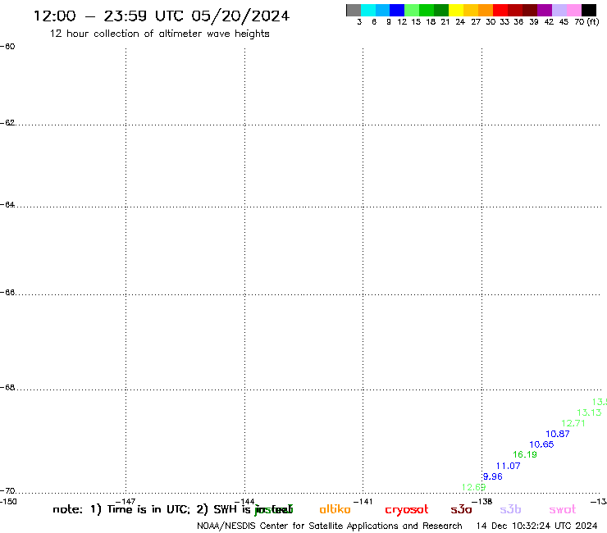
Task: Click the -62 latitude axis label
Action: pos(7,123)
